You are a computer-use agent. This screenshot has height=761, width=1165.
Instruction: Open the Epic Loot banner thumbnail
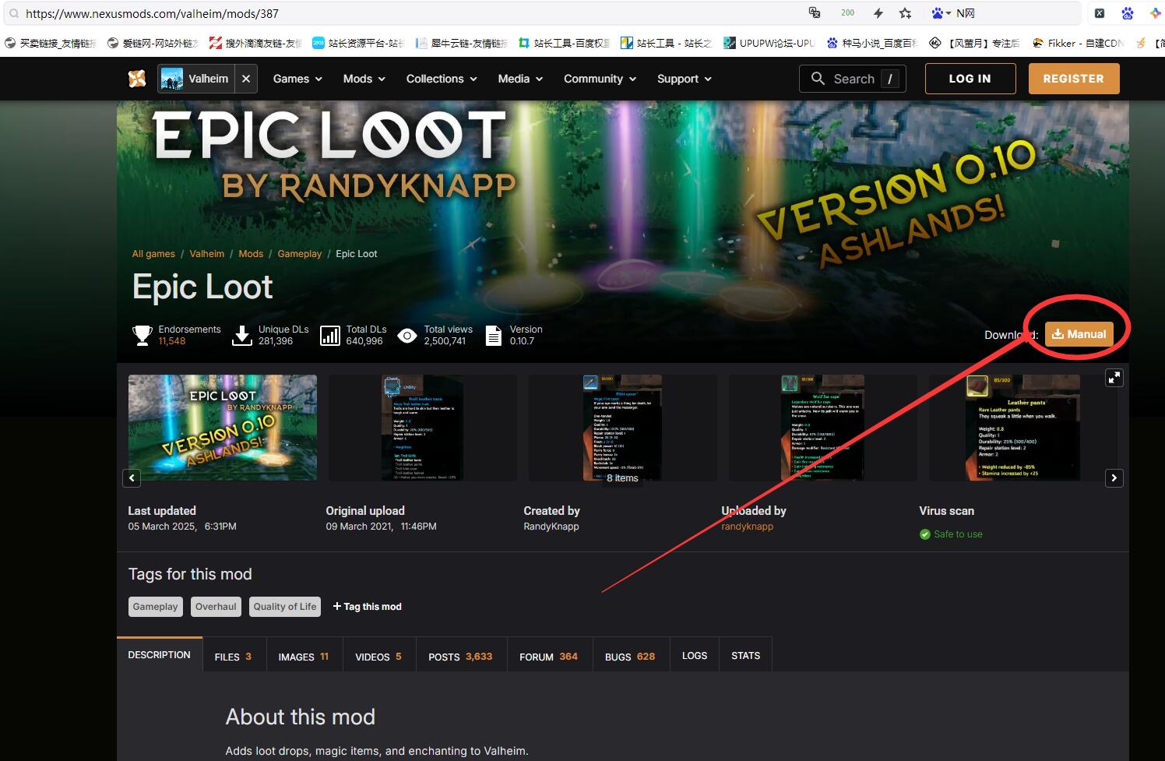click(223, 428)
